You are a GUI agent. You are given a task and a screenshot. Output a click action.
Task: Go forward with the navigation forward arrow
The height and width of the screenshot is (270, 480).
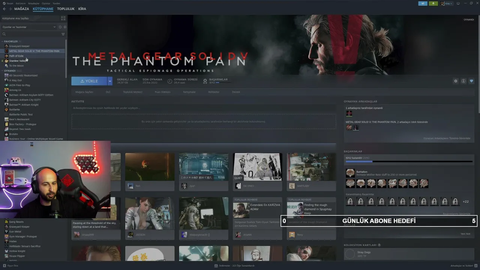[10, 9]
